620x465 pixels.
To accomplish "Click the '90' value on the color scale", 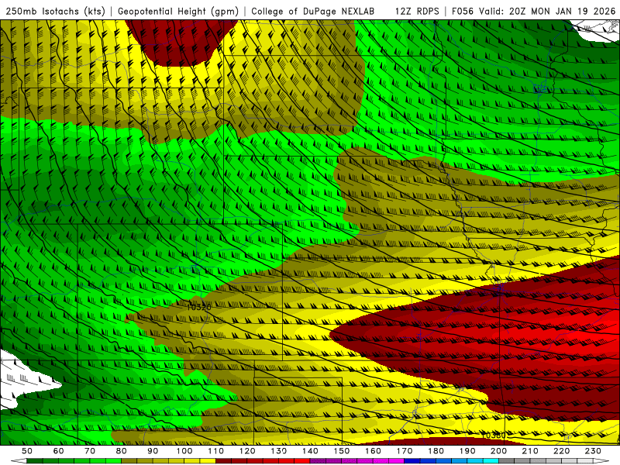I will (x=153, y=451).
